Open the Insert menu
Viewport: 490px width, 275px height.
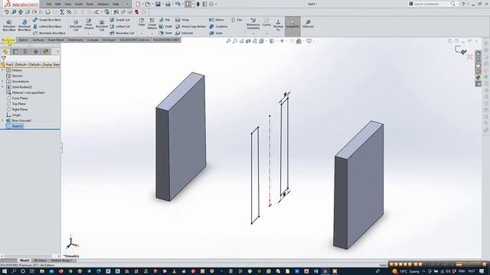tap(78, 4)
